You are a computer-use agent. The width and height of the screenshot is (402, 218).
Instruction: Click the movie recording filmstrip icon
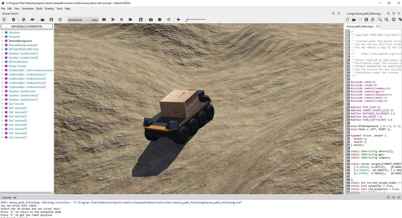(x=160, y=20)
